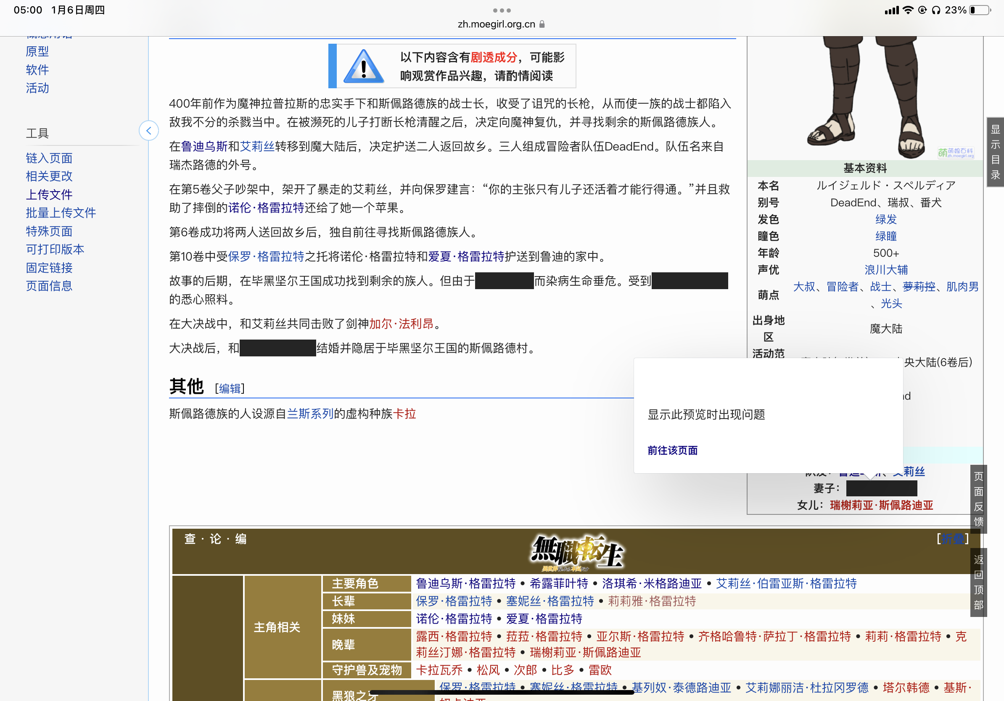
Task: Show the table of contents side tab
Action: 995,152
